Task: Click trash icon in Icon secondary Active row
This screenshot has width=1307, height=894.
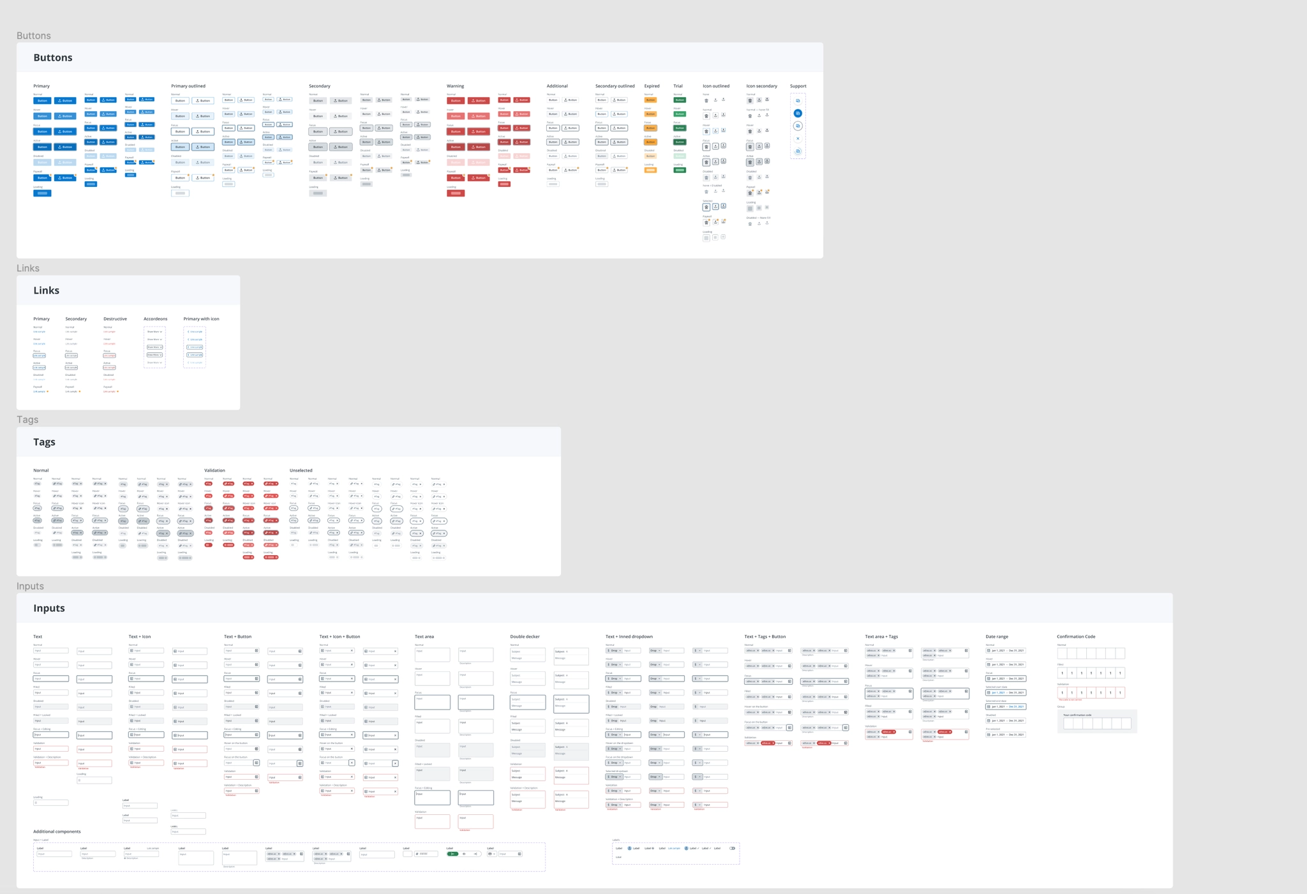Action: coord(750,162)
